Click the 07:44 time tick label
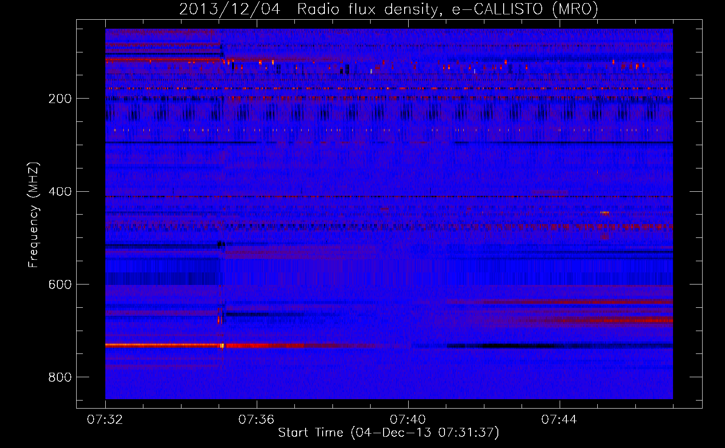The height and width of the screenshot is (448, 725). [559, 420]
